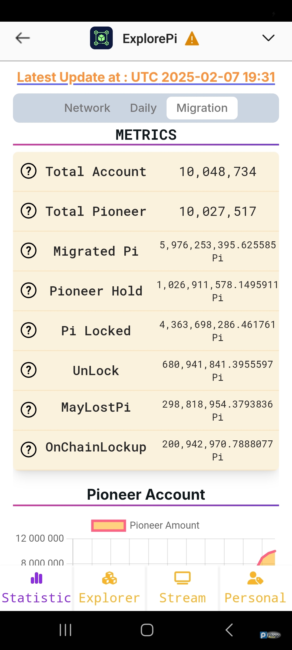The height and width of the screenshot is (650, 292).
Task: Show MayLostPi explanation icon
Action: 29,410
